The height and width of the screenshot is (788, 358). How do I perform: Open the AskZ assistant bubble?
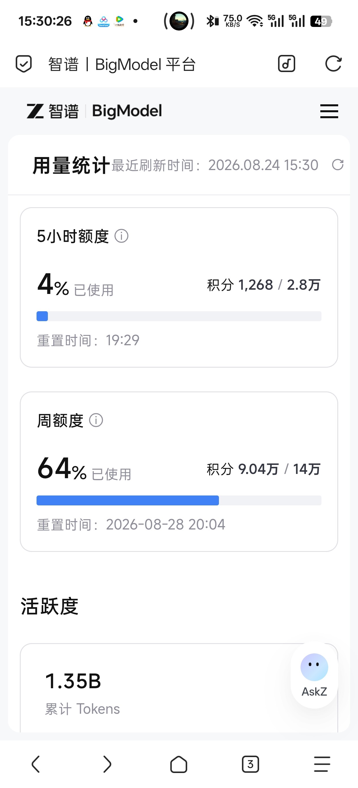point(314,675)
